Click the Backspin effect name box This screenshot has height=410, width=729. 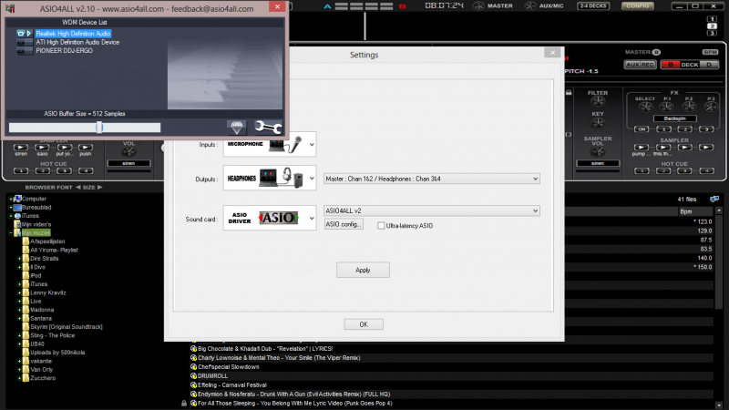(x=674, y=118)
